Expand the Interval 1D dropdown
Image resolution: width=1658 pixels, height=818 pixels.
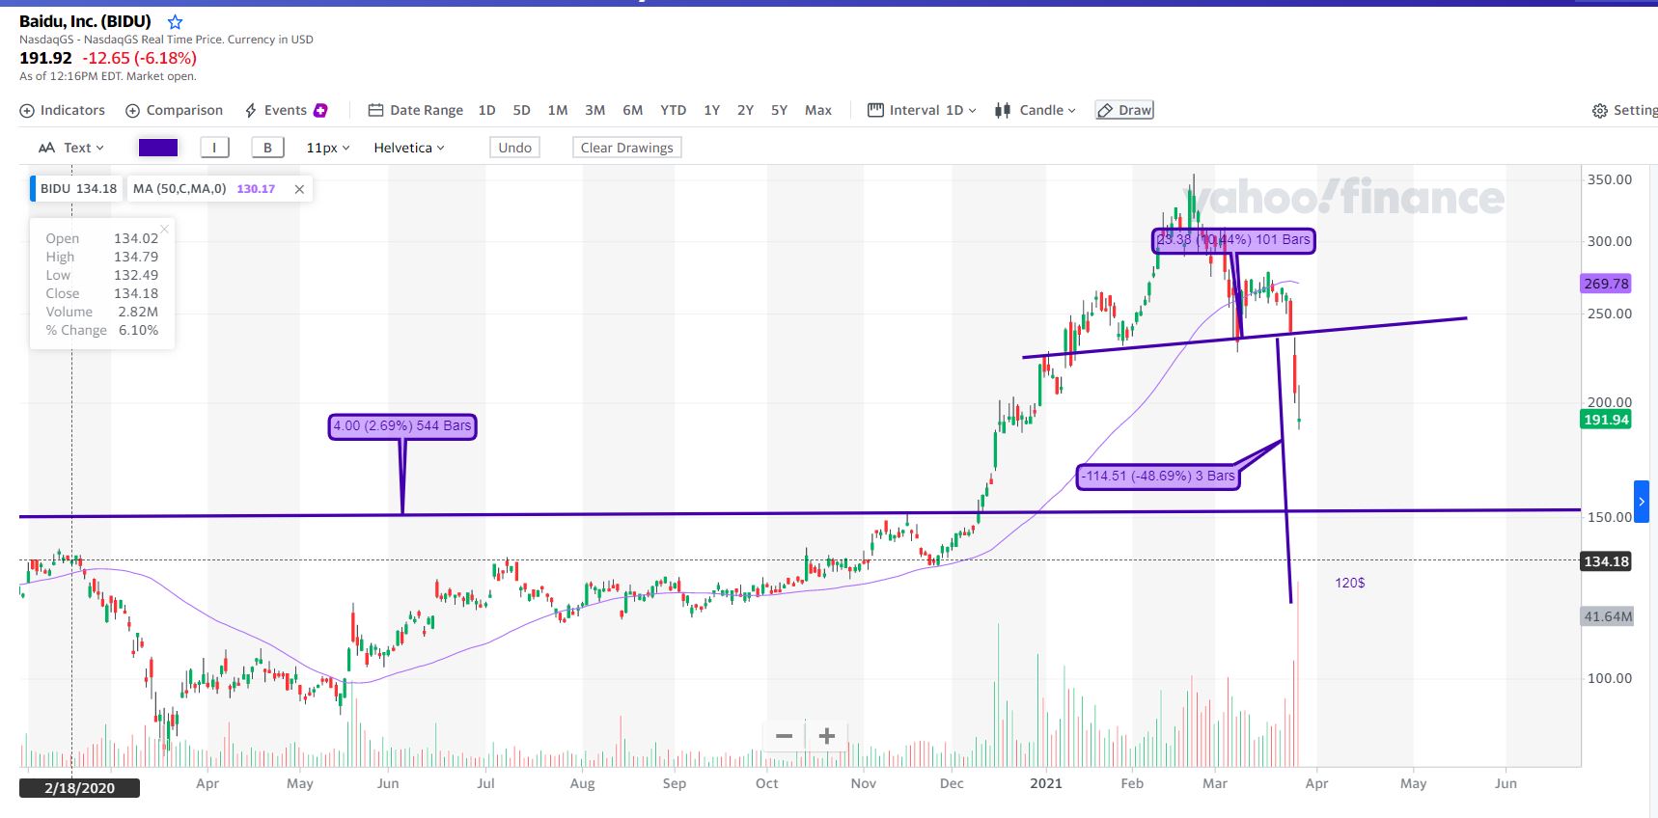coord(923,110)
